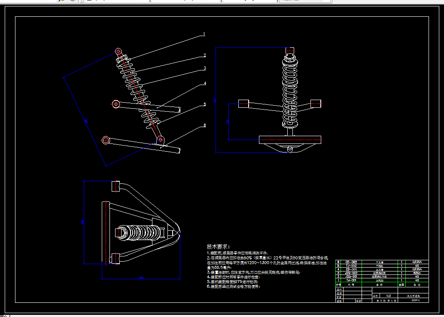Select the part name cell in the TJ-001 row
The height and width of the screenshot is (317, 444).
(x=380, y=280)
